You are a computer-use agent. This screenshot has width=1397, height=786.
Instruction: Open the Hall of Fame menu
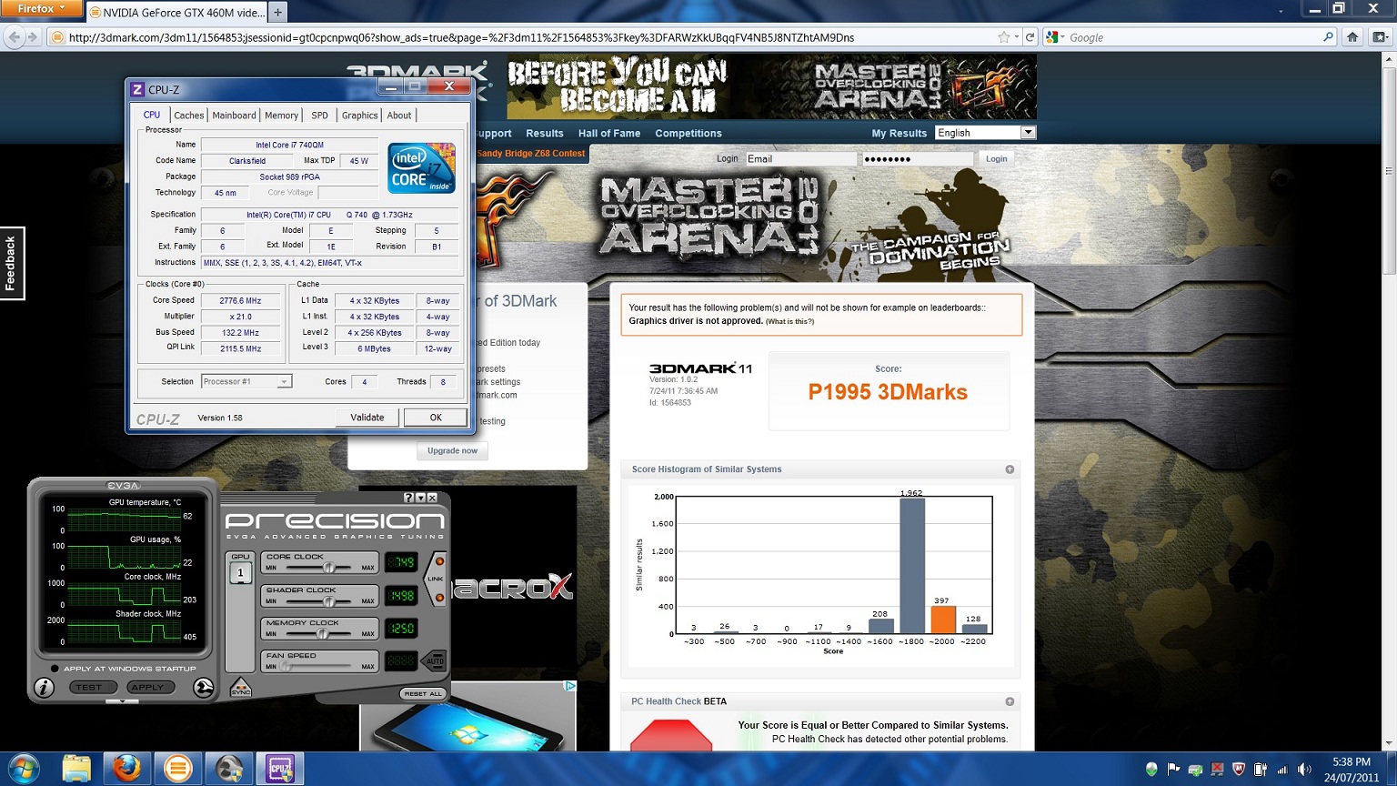click(609, 133)
